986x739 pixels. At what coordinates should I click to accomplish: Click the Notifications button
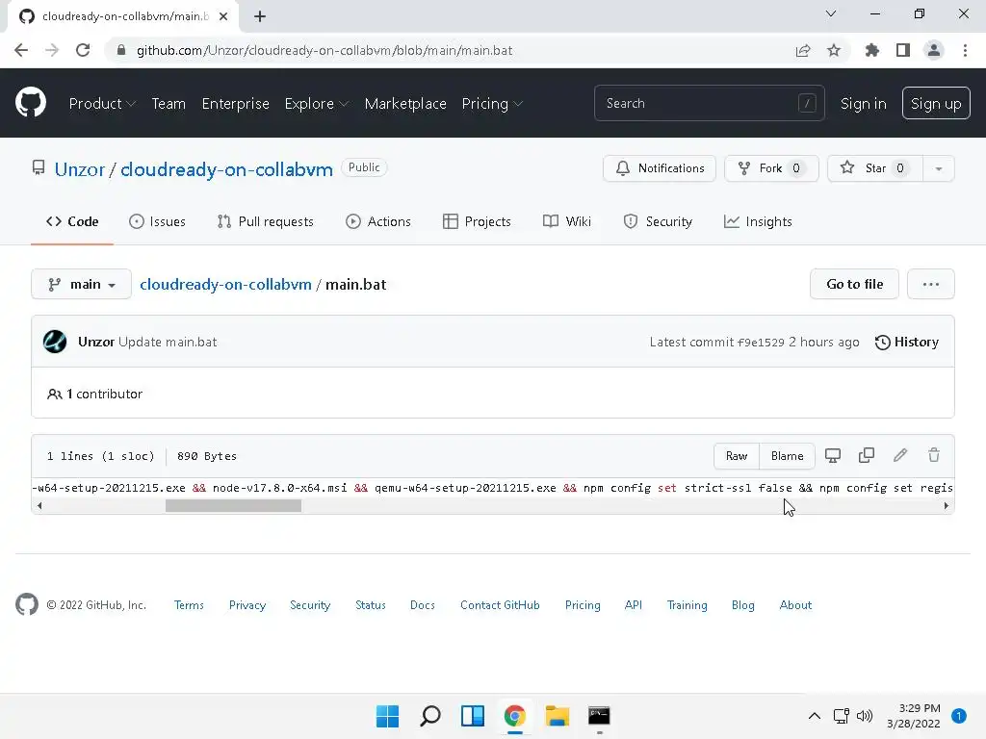tap(659, 168)
